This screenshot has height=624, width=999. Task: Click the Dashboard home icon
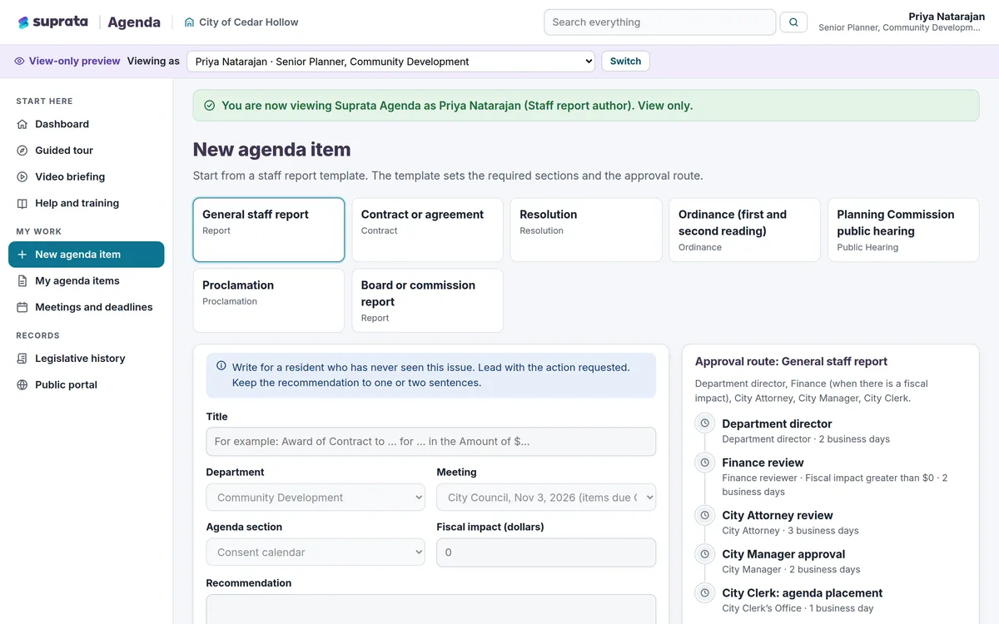click(x=22, y=124)
